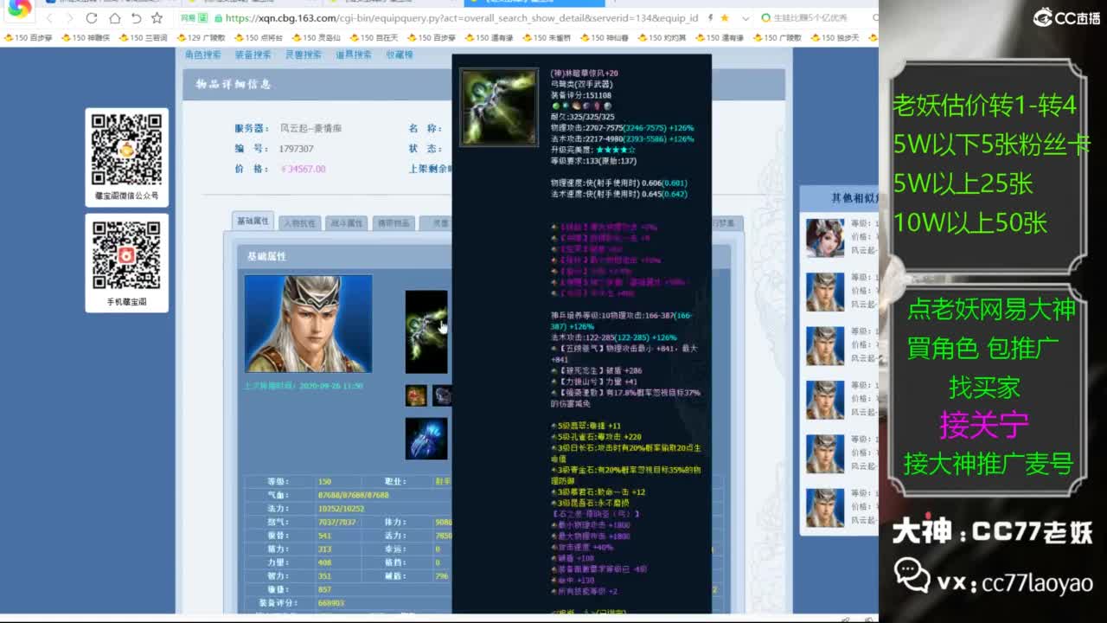This screenshot has height=623, width=1107.
Task: Click the browser home icon
Action: 114,18
